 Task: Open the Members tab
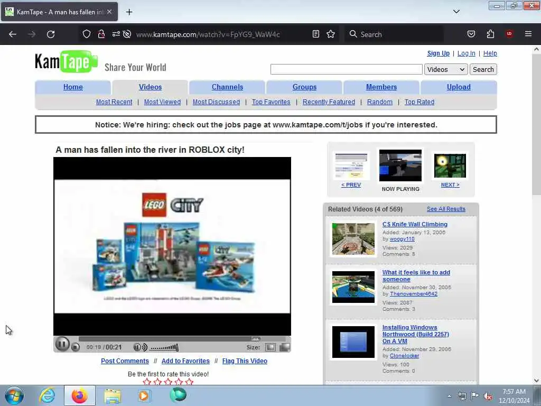click(381, 87)
